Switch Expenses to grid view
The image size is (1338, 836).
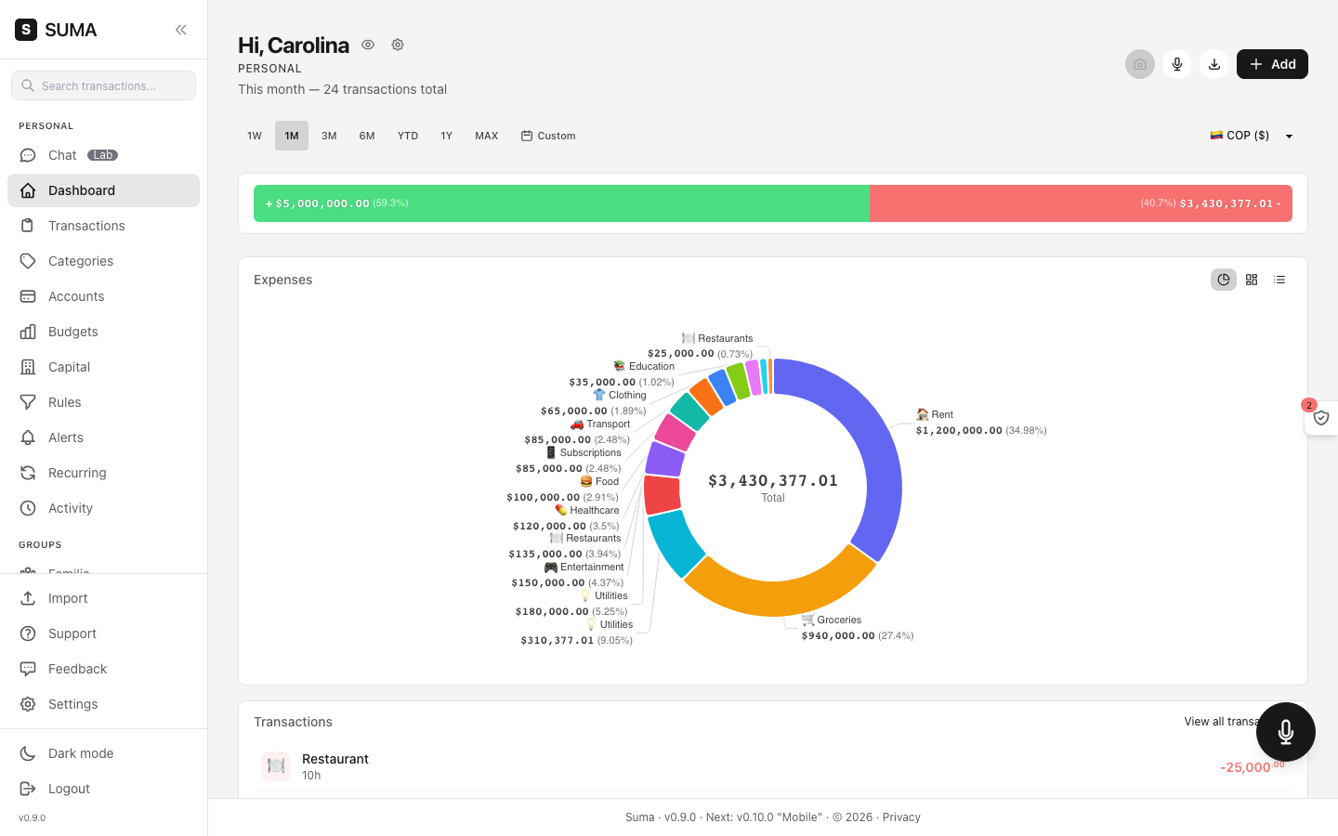point(1252,280)
